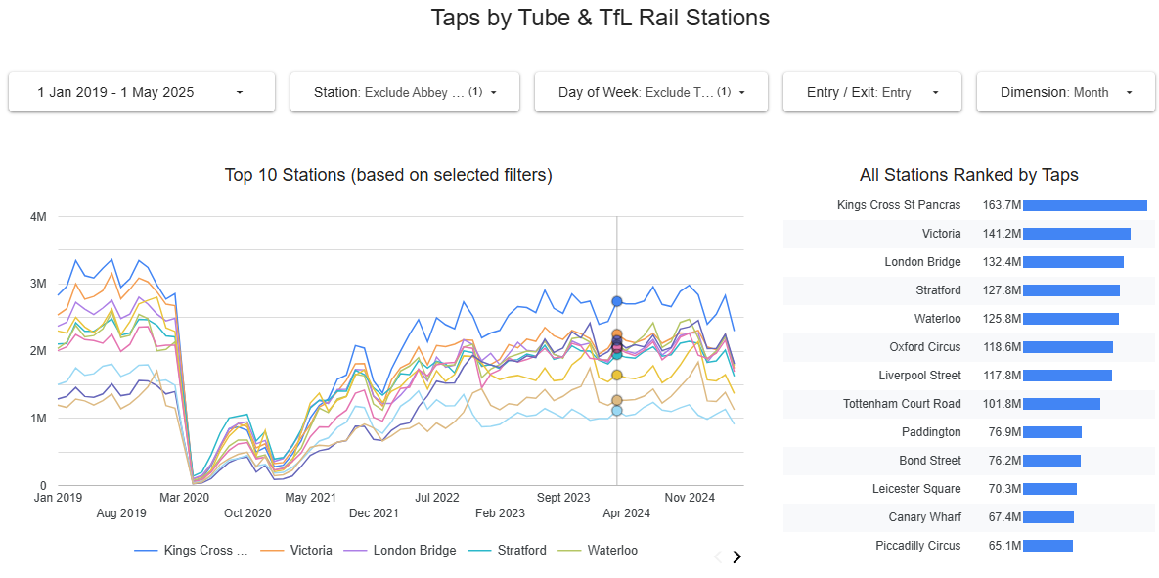This screenshot has width=1159, height=578.
Task: Select the Tottenham Court Road bar
Action: (1061, 404)
